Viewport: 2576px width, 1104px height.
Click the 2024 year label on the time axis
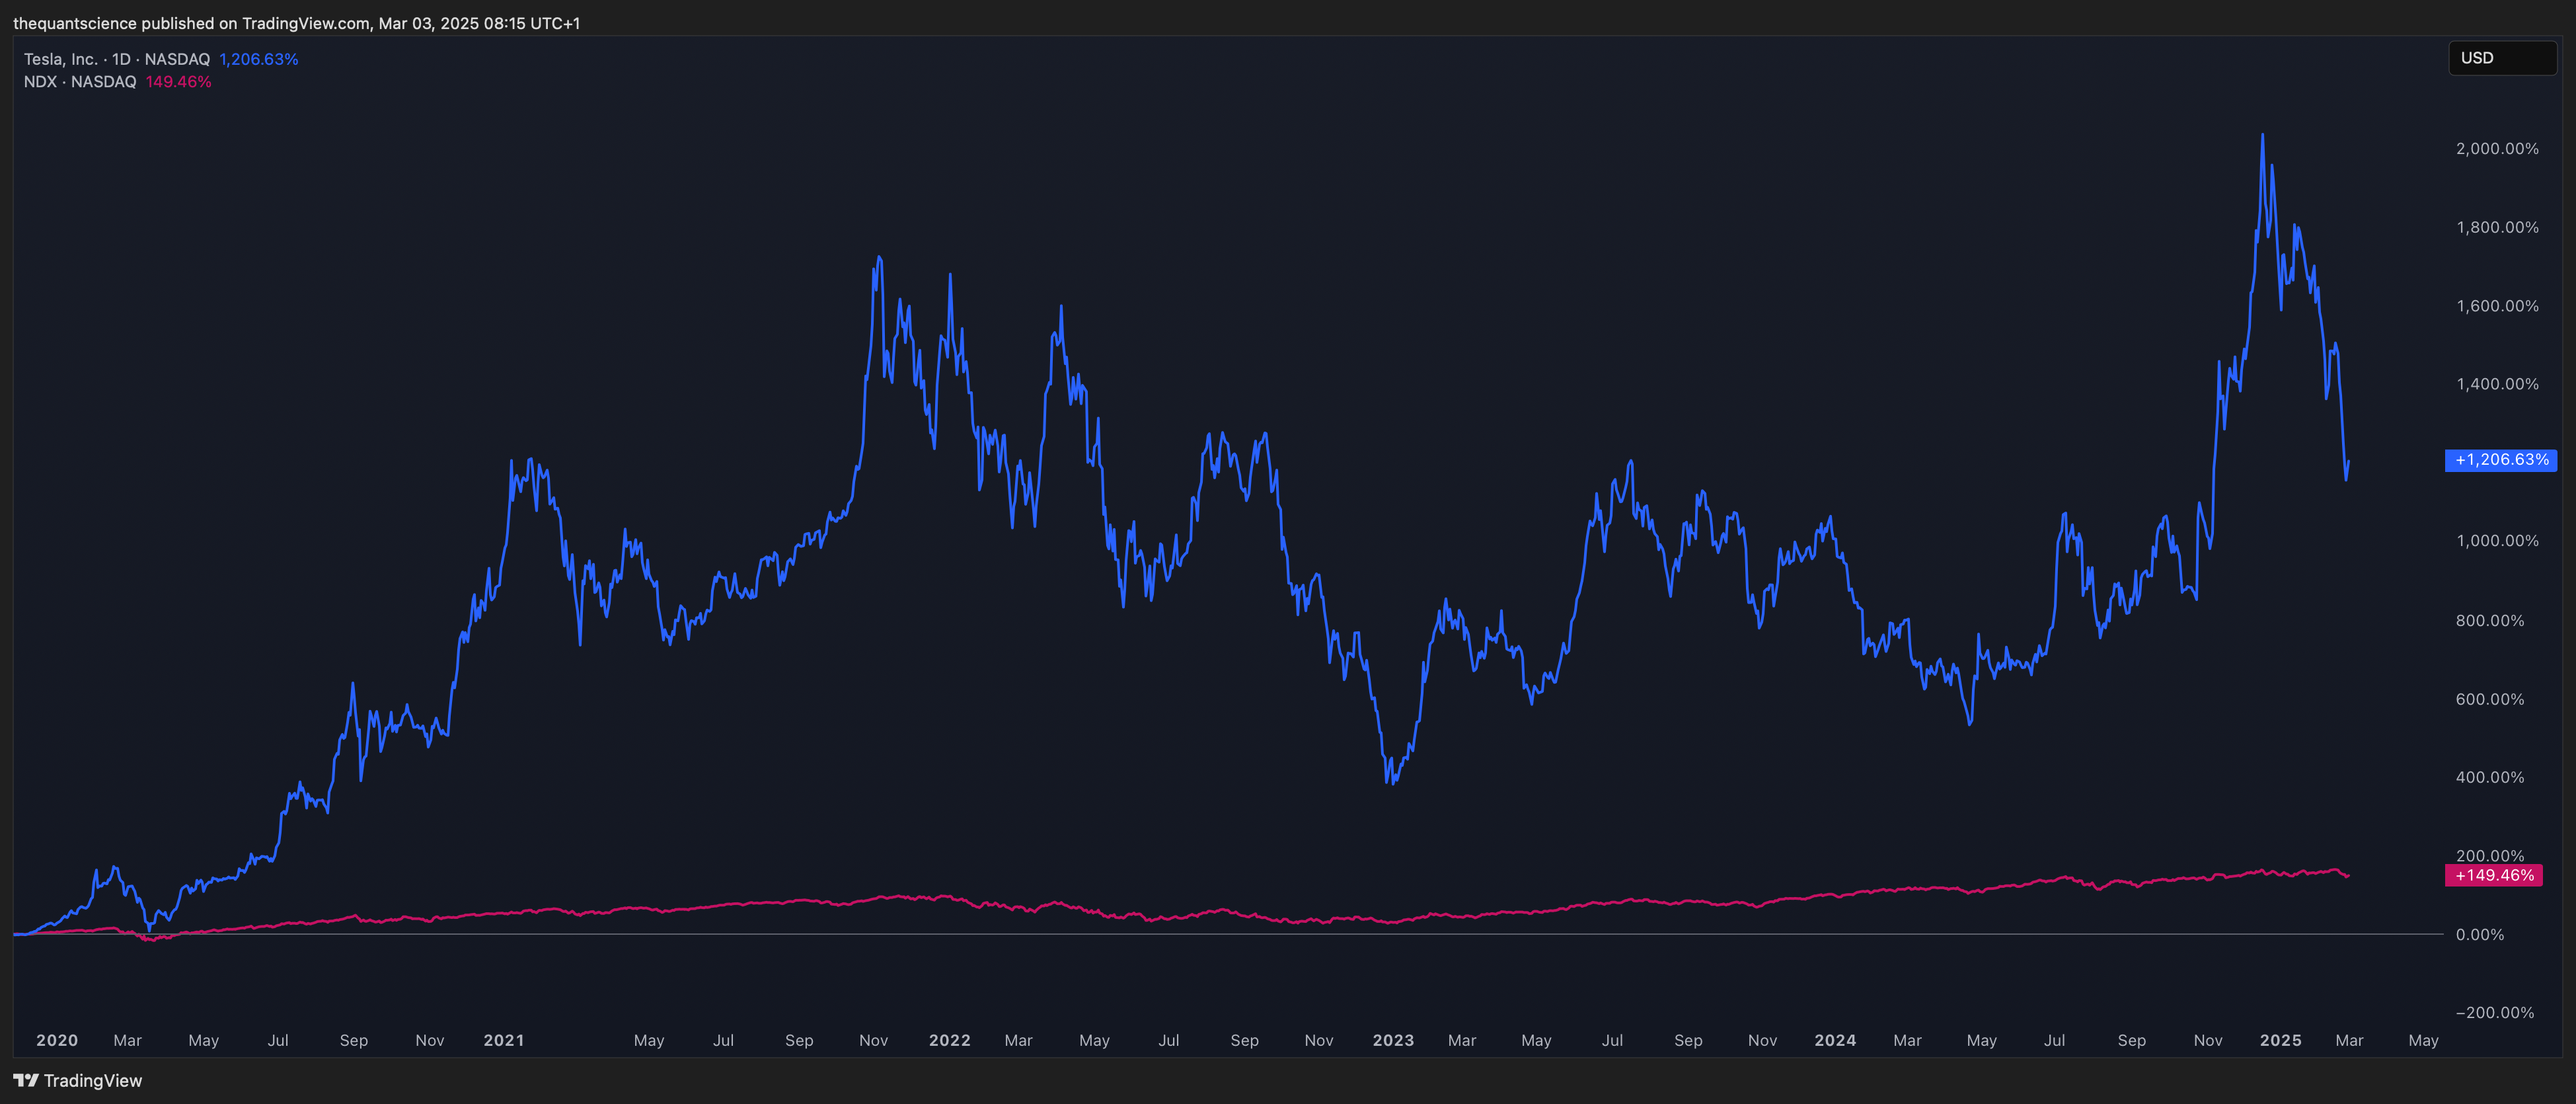1835,1040
